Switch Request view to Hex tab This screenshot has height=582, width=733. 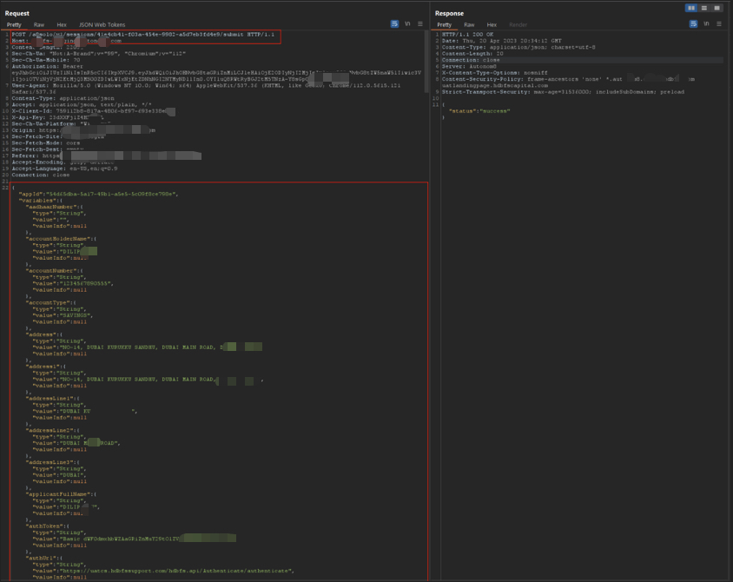coord(62,25)
